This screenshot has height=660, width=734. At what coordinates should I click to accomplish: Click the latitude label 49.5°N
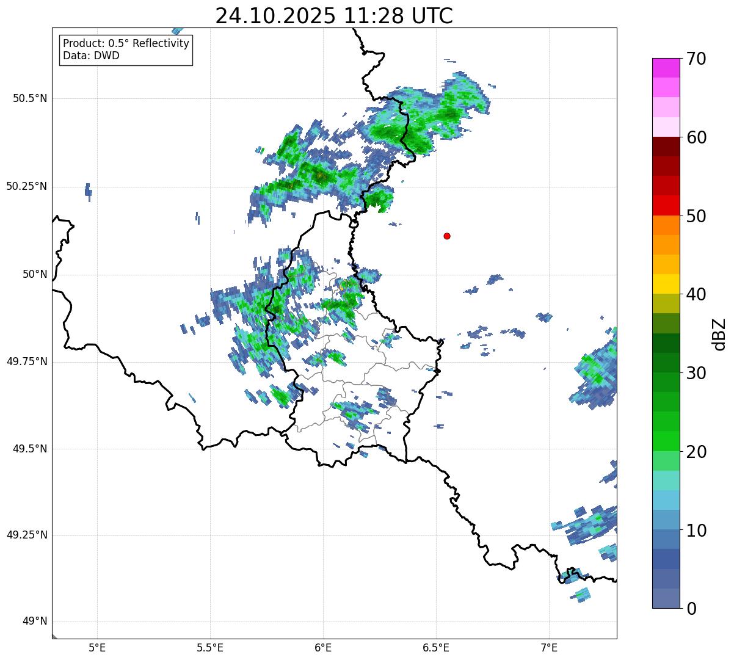(30, 449)
